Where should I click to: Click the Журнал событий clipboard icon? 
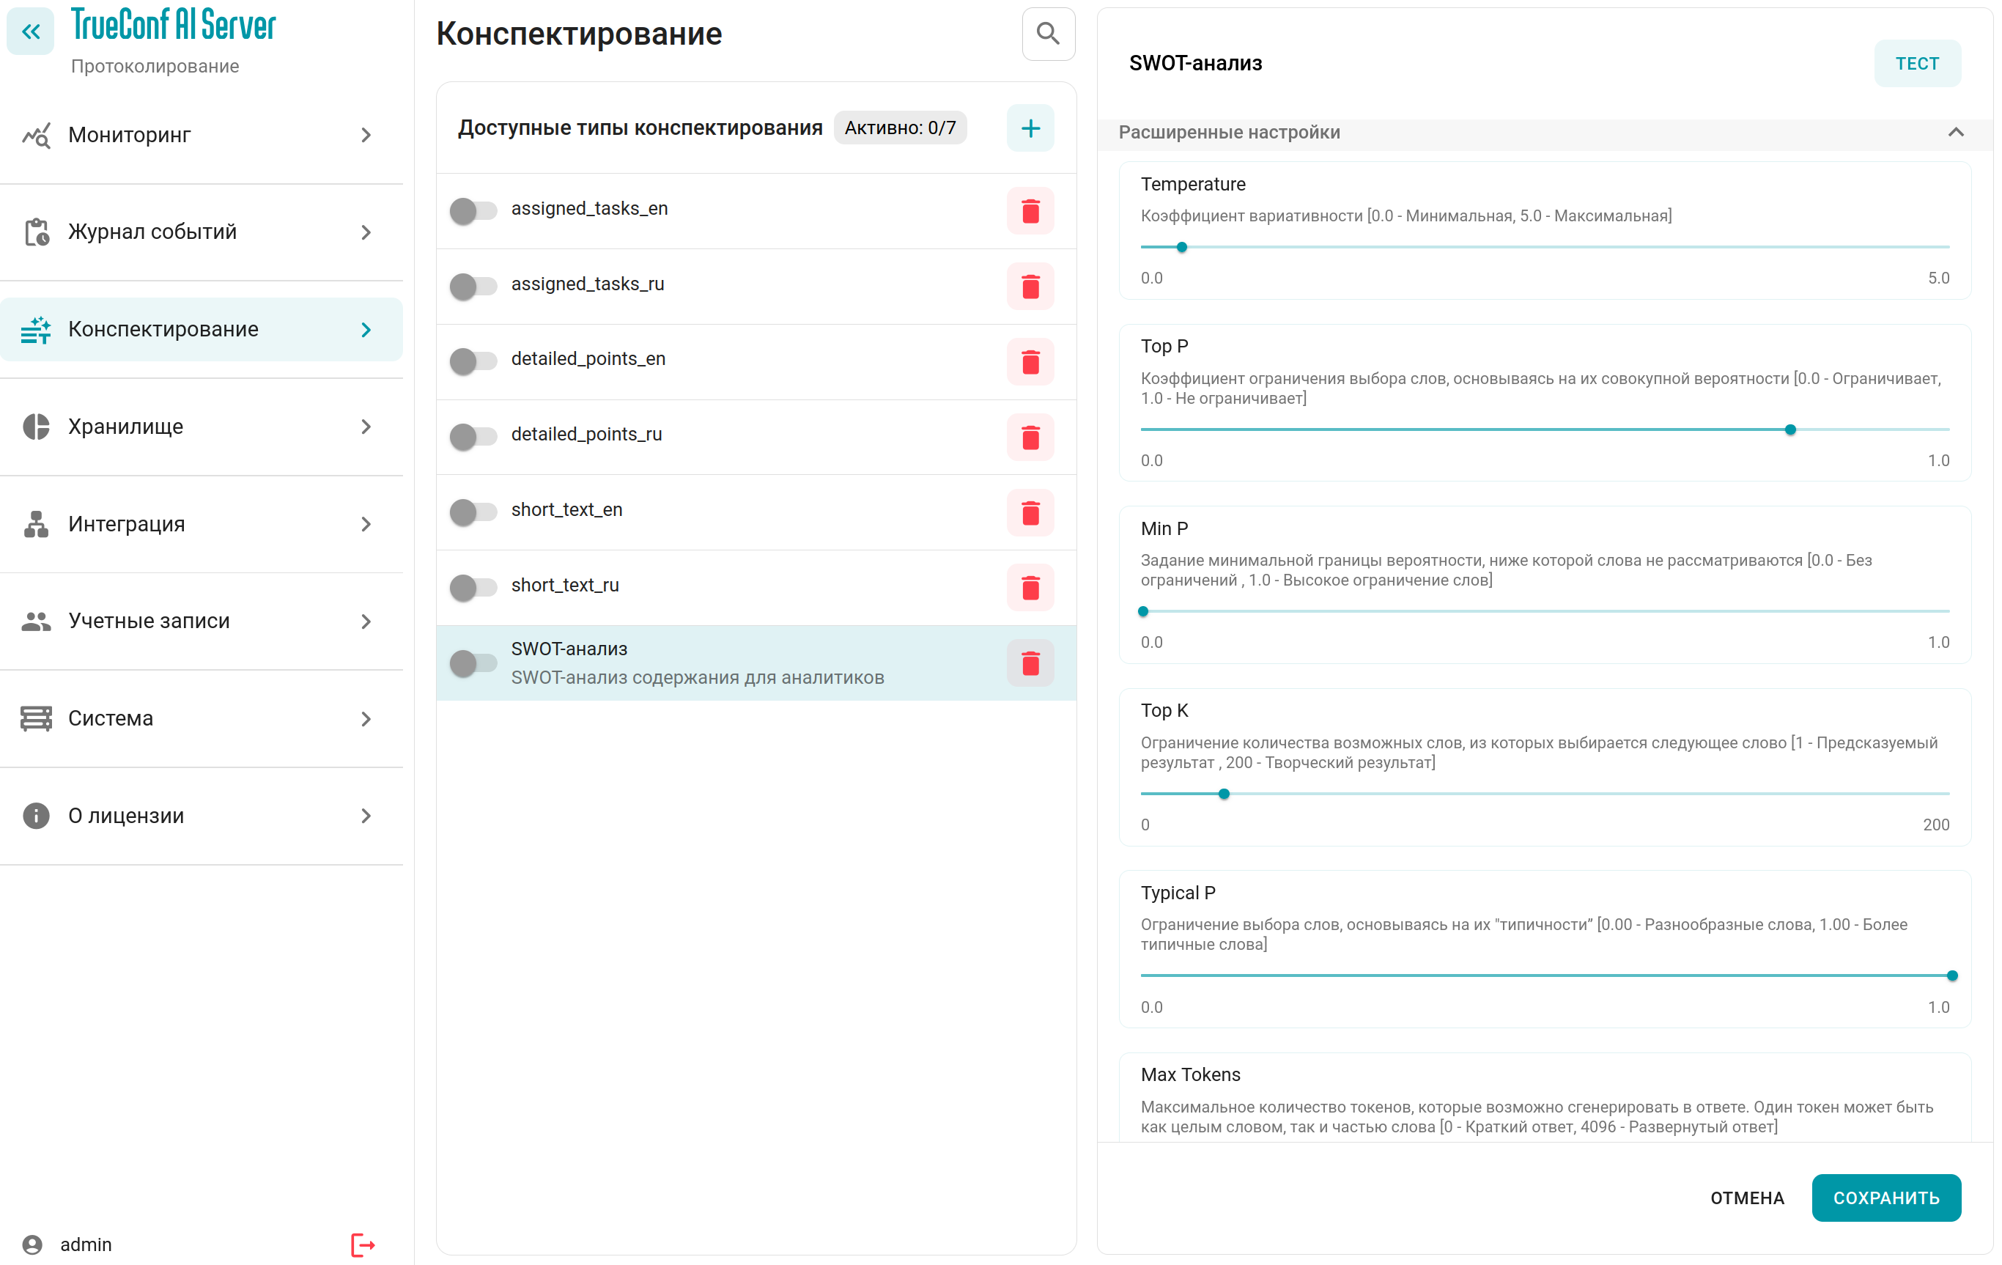tap(36, 231)
